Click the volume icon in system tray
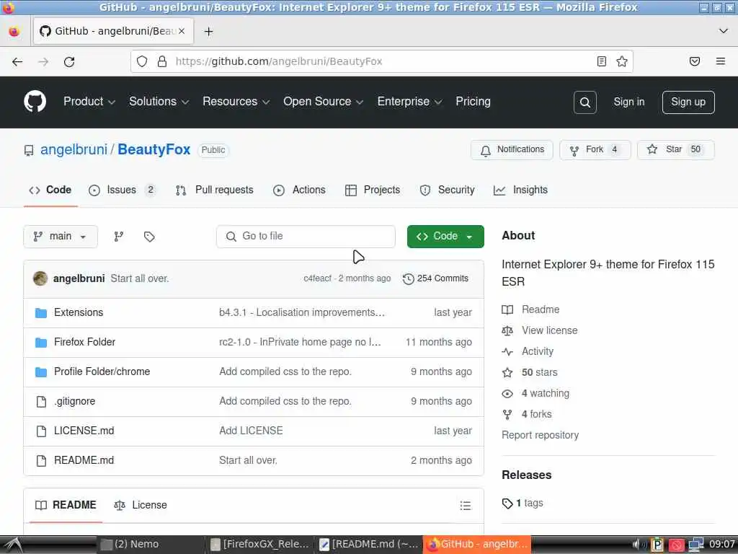 coord(639,545)
